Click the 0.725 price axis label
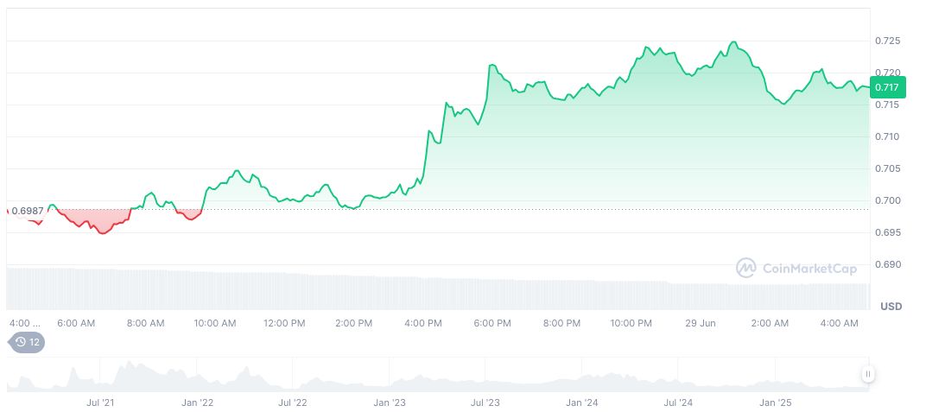The height and width of the screenshot is (412, 926). (887, 41)
